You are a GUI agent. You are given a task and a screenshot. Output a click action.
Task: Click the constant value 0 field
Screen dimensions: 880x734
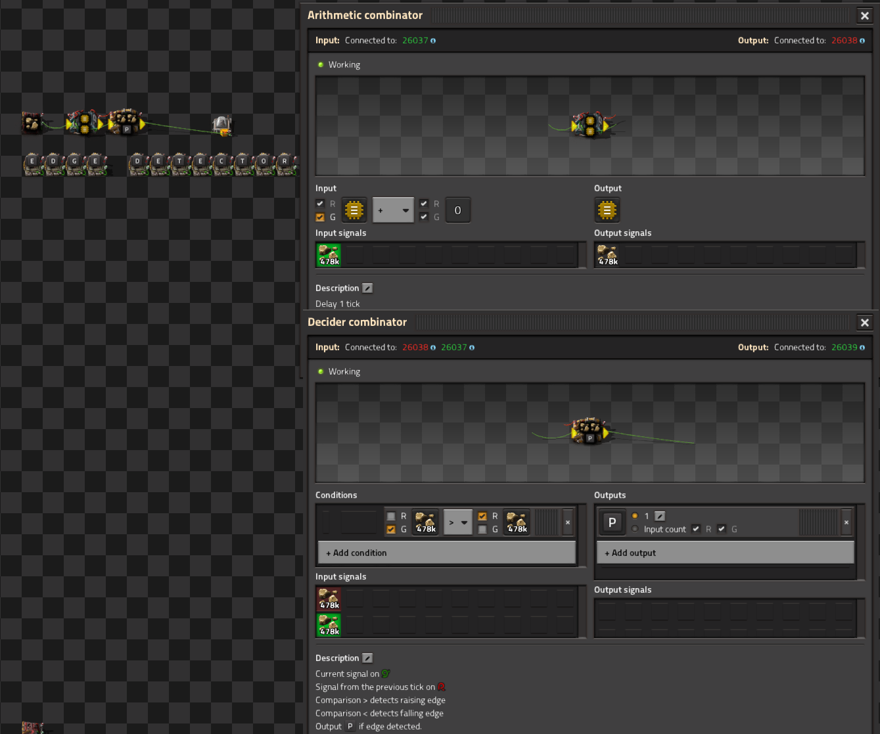[x=457, y=210]
